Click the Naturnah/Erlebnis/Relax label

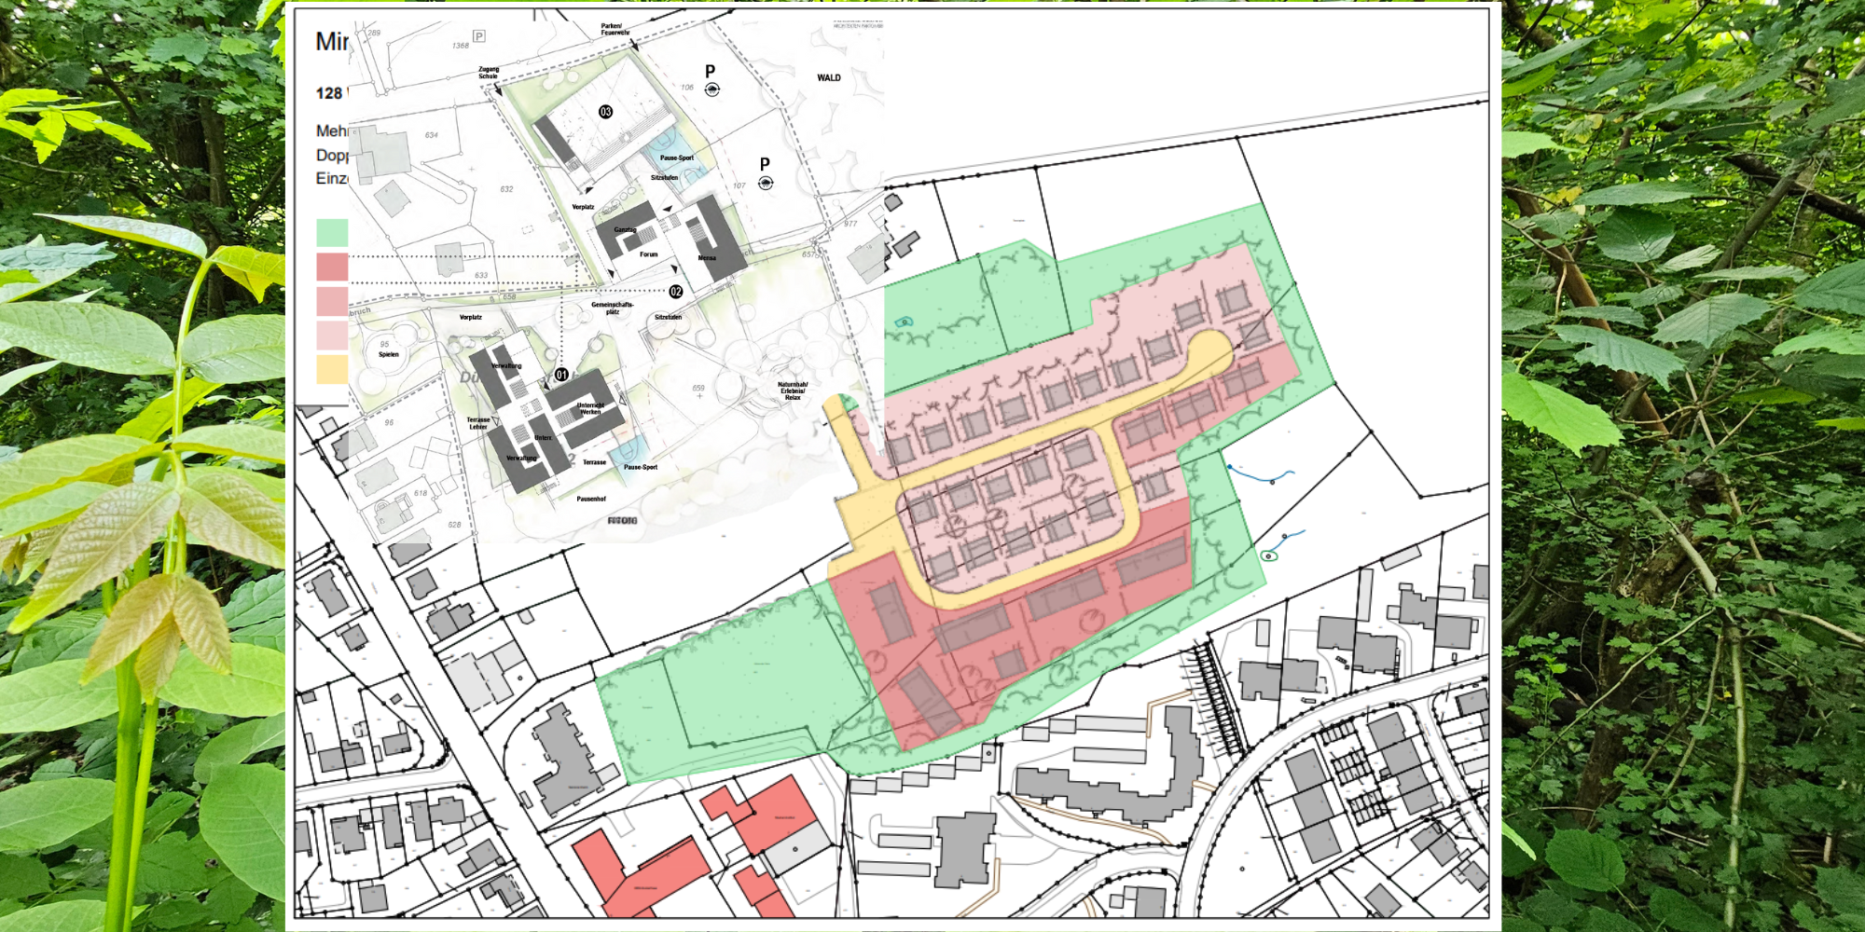(x=793, y=391)
